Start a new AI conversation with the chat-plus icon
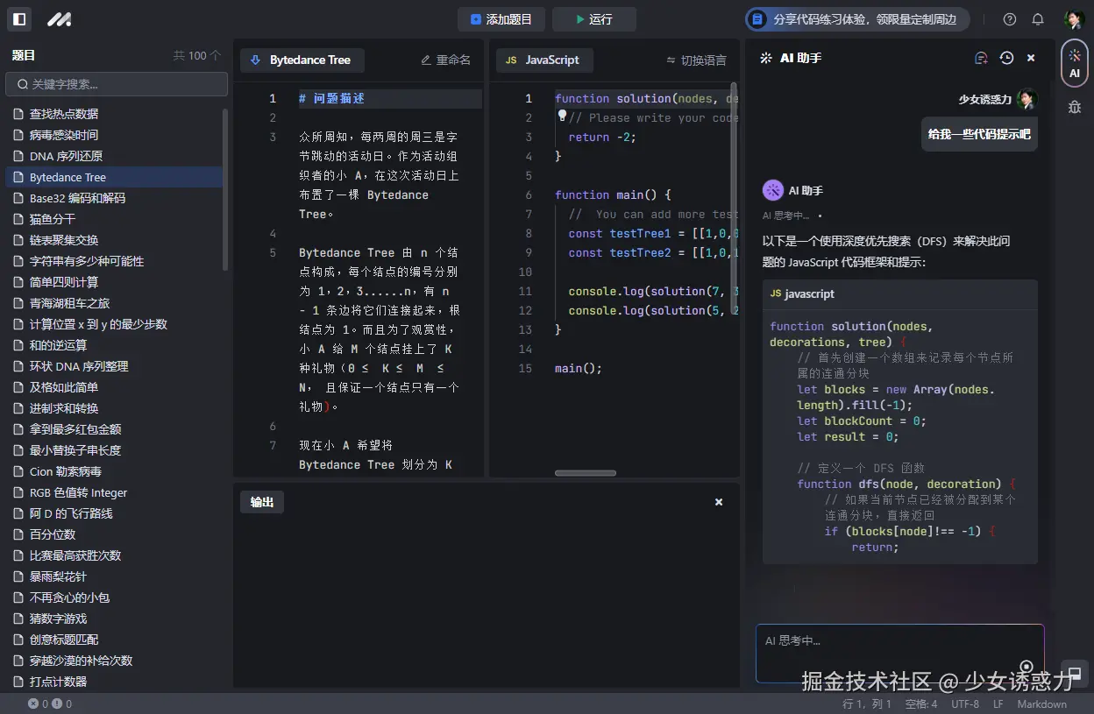1094x714 pixels. click(981, 58)
